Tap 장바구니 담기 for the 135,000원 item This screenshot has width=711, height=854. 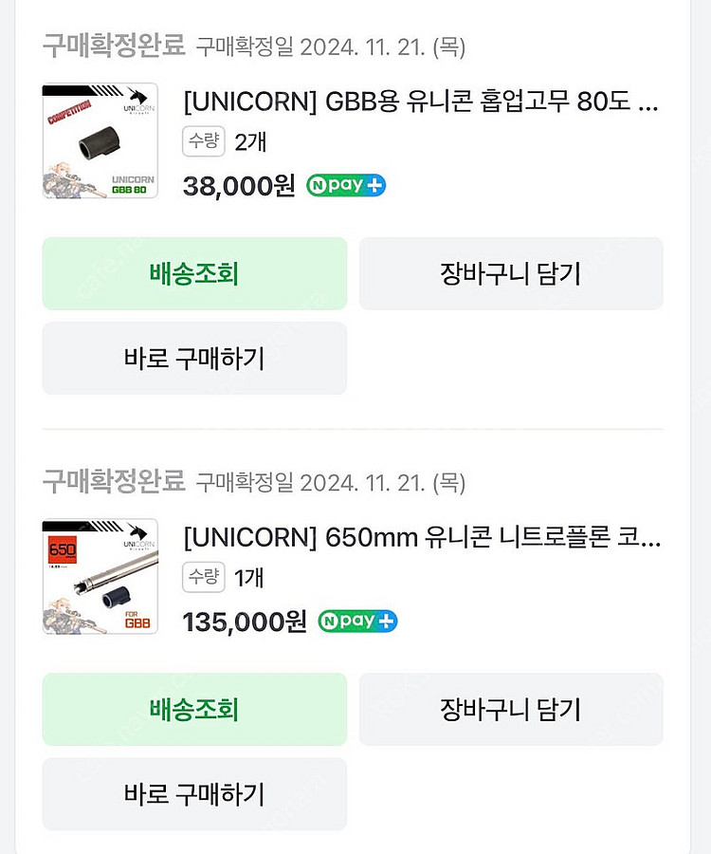tap(510, 709)
